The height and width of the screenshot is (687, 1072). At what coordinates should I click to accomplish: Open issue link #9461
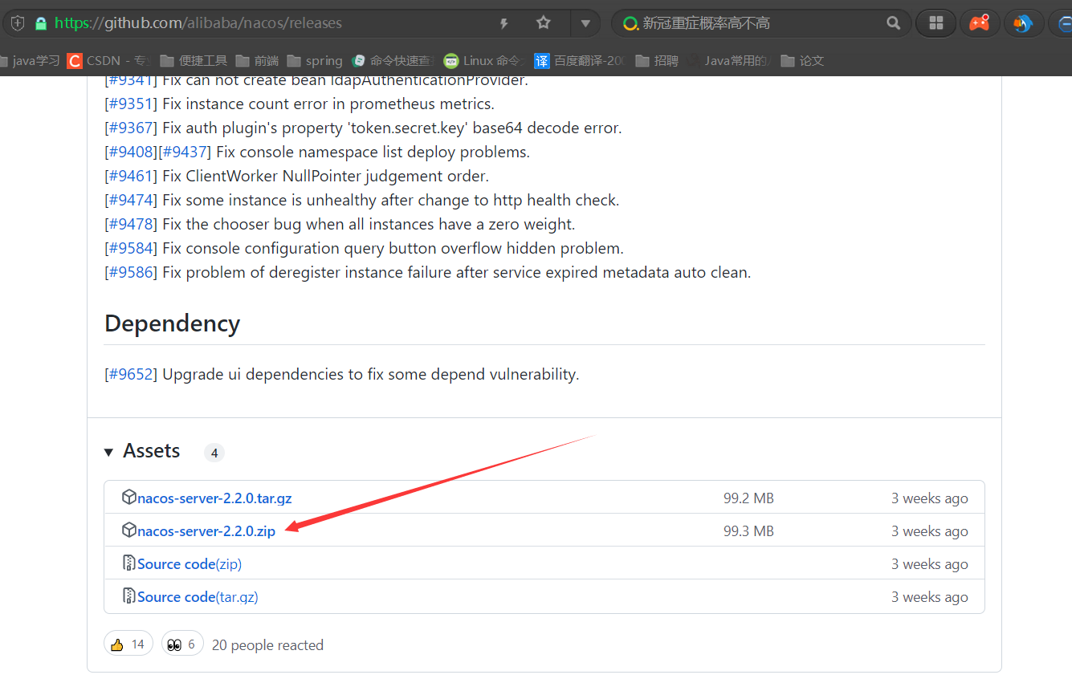[131, 176]
